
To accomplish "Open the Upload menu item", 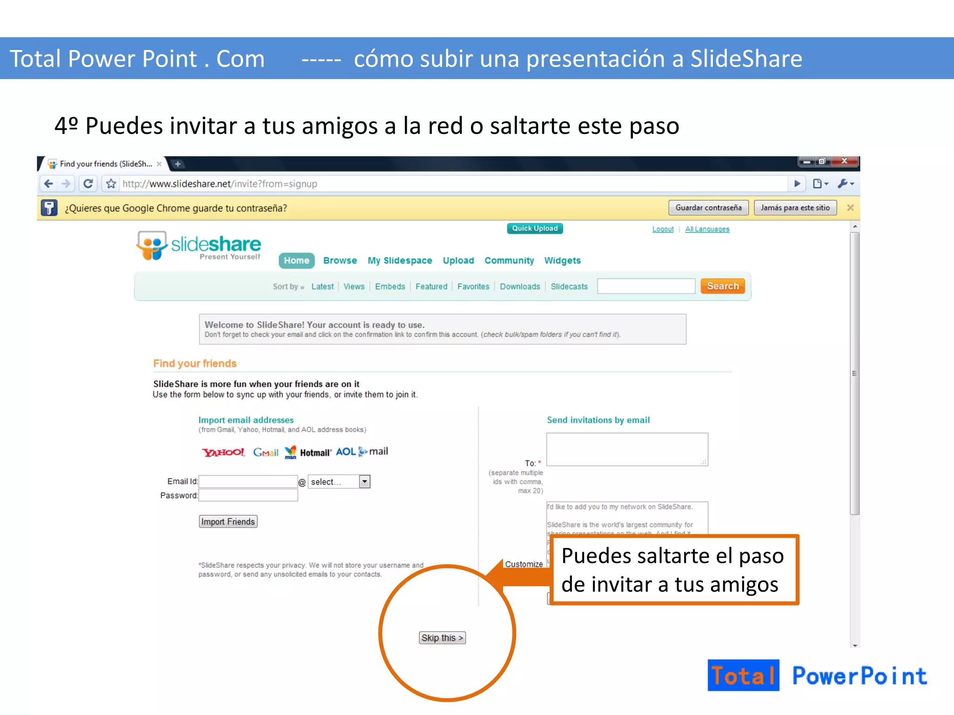I will (458, 261).
